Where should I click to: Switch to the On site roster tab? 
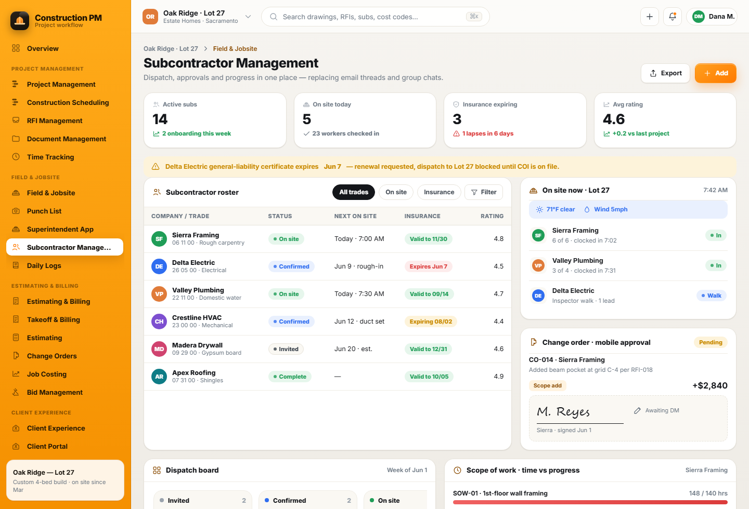click(396, 192)
